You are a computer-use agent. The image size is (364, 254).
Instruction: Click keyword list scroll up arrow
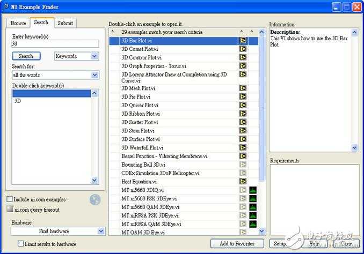click(x=94, y=93)
